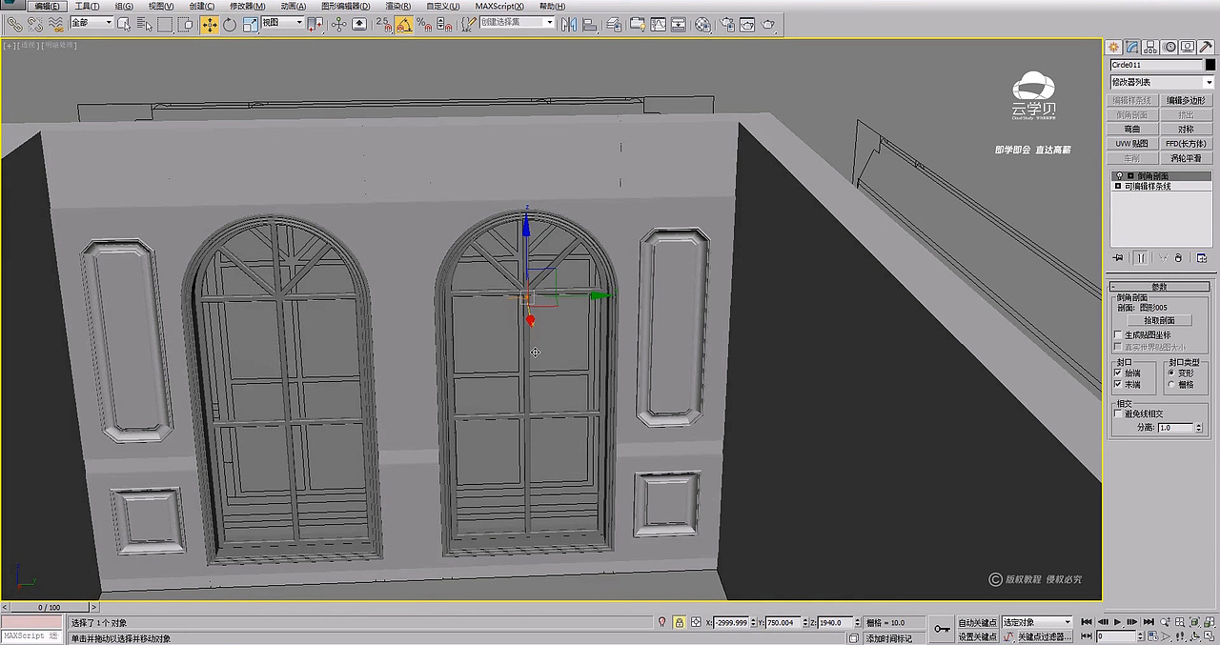
Task: Toggle Window/Crossing selection mode
Action: (x=186, y=23)
